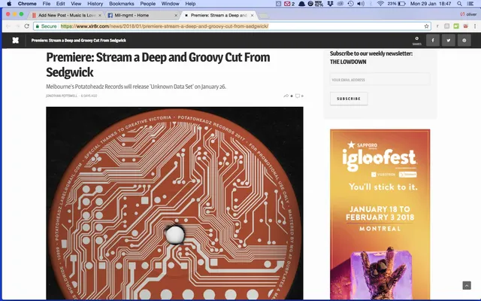This screenshot has width=481, height=301.
Task: Open Spotlight search magnifier
Action: pos(459,4)
